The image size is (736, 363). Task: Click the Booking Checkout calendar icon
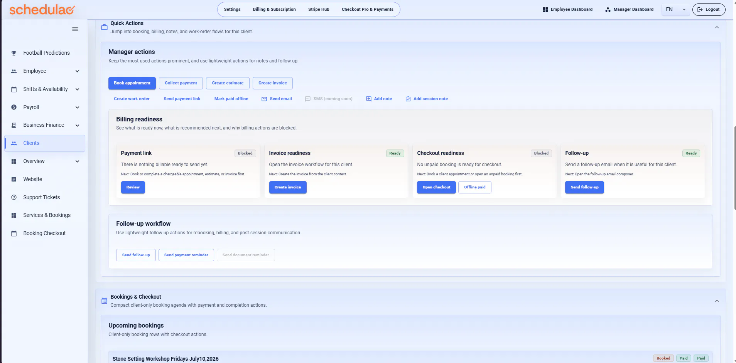[14, 234]
